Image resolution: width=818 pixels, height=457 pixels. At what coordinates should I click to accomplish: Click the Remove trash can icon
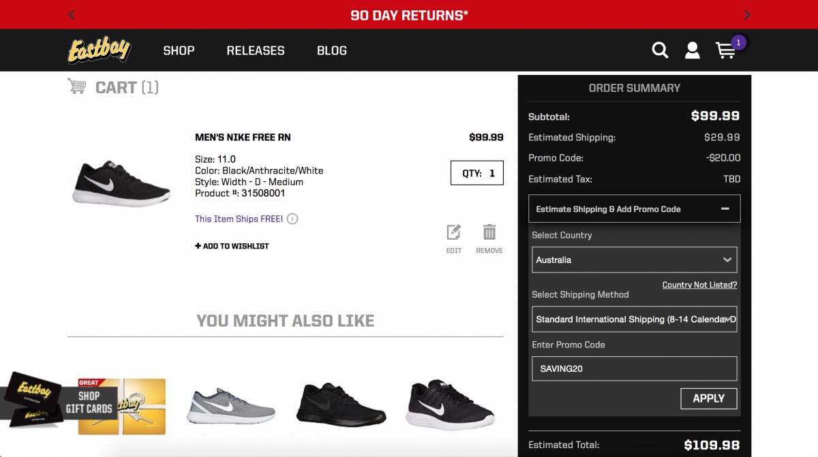(489, 233)
